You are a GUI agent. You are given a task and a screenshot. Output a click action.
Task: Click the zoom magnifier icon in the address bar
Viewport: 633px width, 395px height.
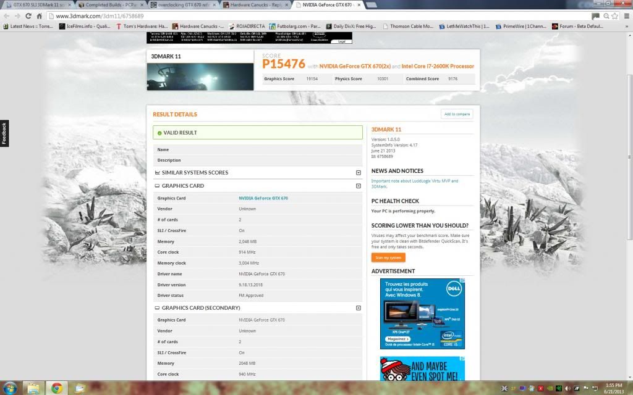point(606,16)
